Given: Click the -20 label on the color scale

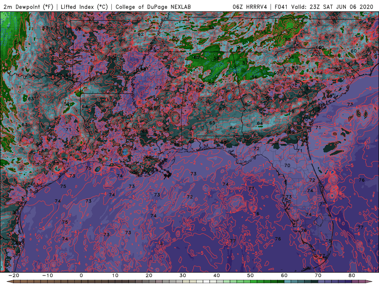Looking at the screenshot, I should click(14, 275).
